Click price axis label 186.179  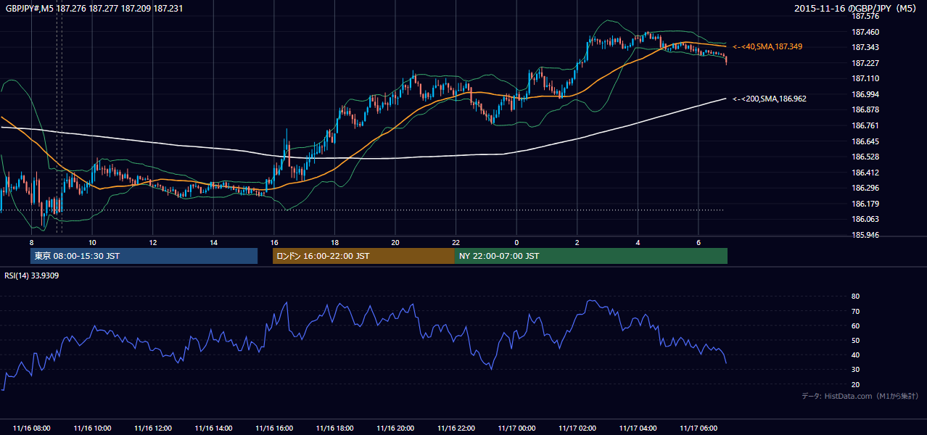[866, 204]
